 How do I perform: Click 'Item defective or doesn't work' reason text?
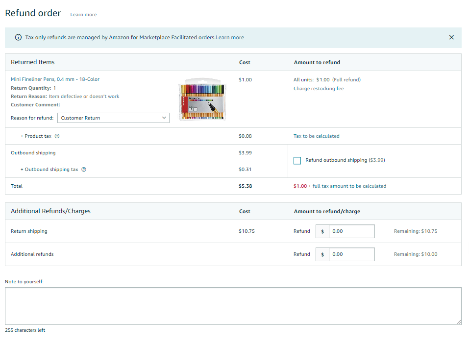[x=84, y=97]
